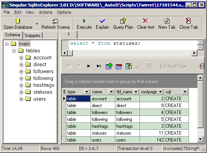Screen dimensions: 207x153
Task: Click inside the SQL query editor text
Action: click(105, 43)
